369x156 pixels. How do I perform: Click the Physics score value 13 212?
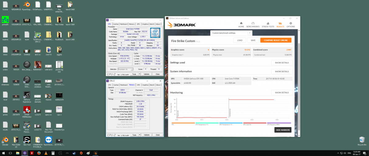(x=247, y=50)
